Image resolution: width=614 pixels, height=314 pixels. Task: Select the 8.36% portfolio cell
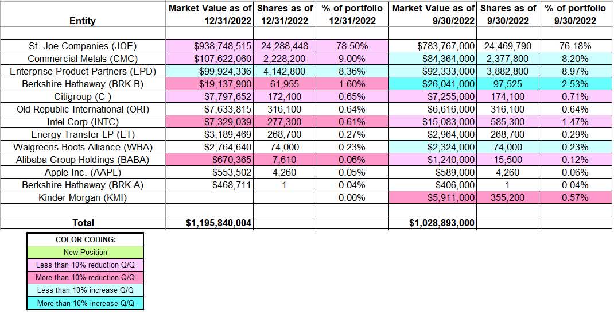point(352,71)
